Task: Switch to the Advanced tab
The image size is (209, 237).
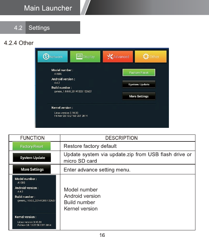Action: coord(118,57)
